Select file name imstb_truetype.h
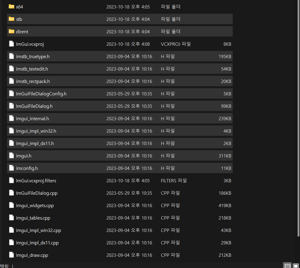 coord(33,57)
